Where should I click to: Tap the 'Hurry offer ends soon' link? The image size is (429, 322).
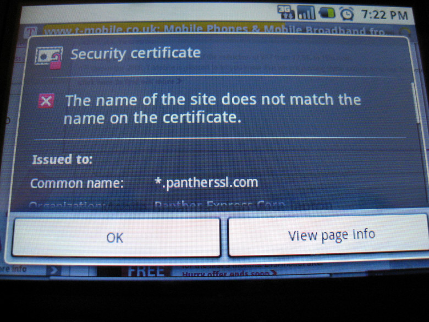pyautogui.click(x=229, y=274)
